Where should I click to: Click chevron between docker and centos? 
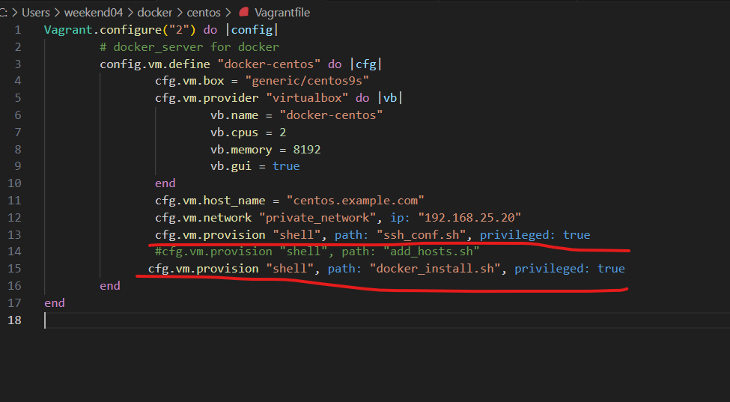[x=180, y=13]
